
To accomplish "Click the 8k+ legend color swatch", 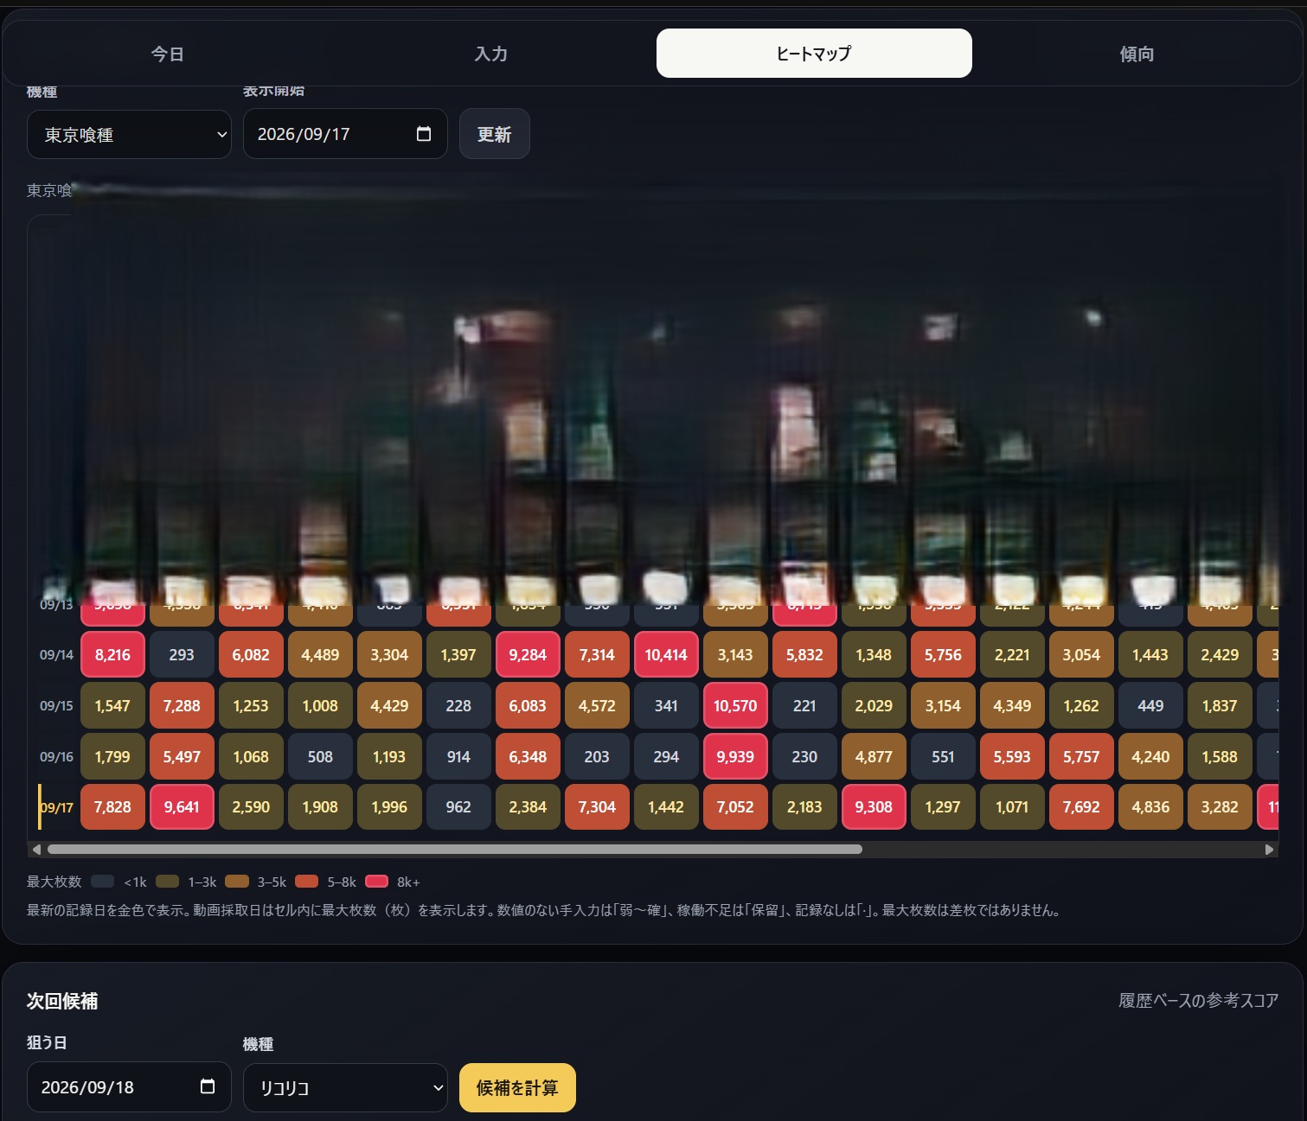I will click(376, 882).
